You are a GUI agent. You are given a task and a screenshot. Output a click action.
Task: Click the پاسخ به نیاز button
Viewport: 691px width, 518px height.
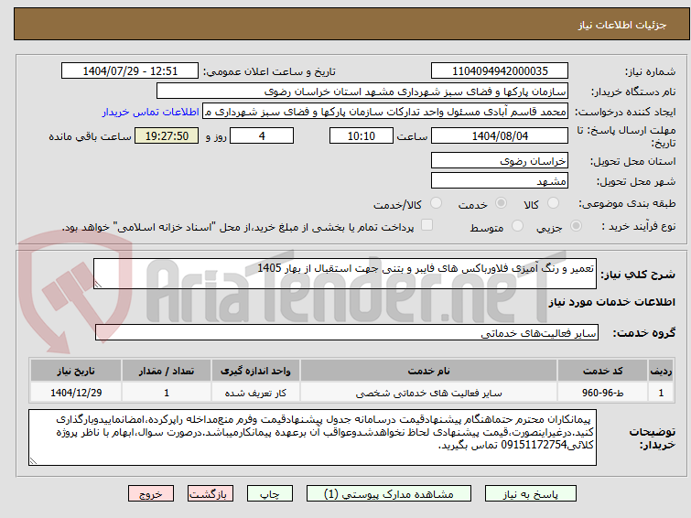point(531,494)
